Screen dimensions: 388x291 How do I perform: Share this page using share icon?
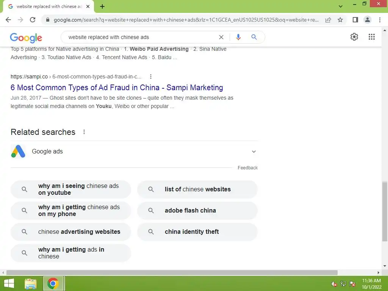(328, 20)
